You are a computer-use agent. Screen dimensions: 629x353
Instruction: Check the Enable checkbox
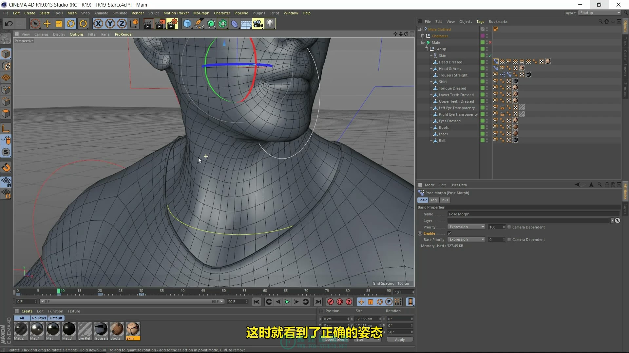449,233
